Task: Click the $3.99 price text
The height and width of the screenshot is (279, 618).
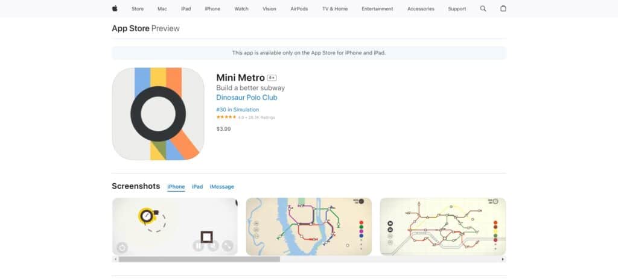Action: point(223,129)
